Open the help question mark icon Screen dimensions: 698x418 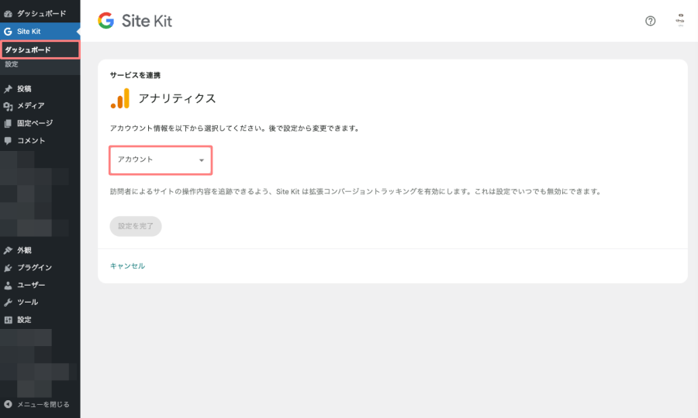pos(651,21)
